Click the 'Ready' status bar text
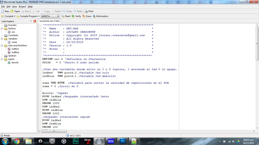Image resolution: width=259 pixels, height=145 pixels. [x=7, y=135]
